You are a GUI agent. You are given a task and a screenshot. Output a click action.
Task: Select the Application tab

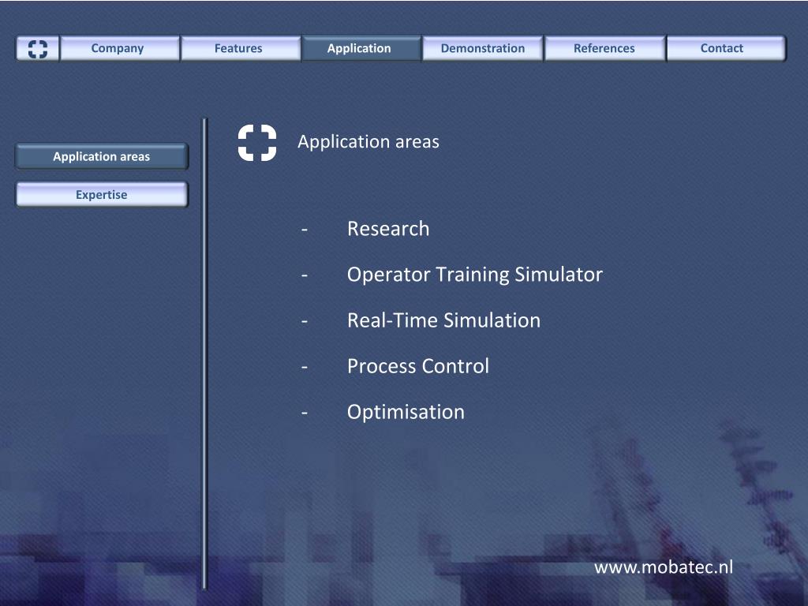pos(361,48)
